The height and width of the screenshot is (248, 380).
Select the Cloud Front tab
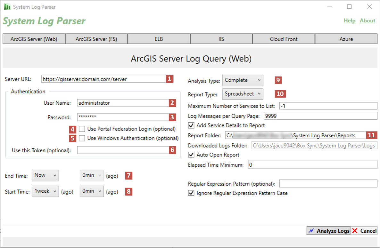pyautogui.click(x=284, y=39)
